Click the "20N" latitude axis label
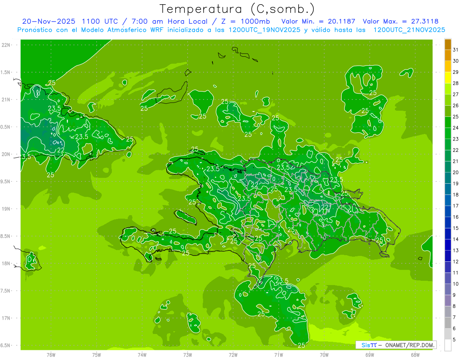The height and width of the screenshot is (360, 466). click(6, 154)
